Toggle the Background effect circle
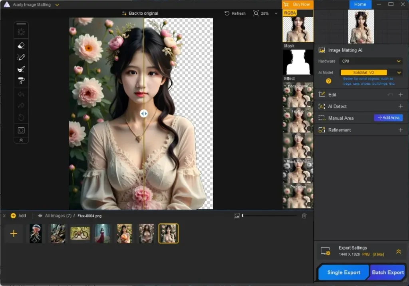This screenshot has width=409, height=286. (x=309, y=103)
